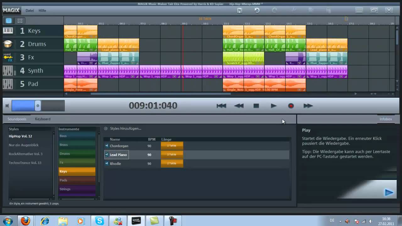Stop playback

point(256,106)
